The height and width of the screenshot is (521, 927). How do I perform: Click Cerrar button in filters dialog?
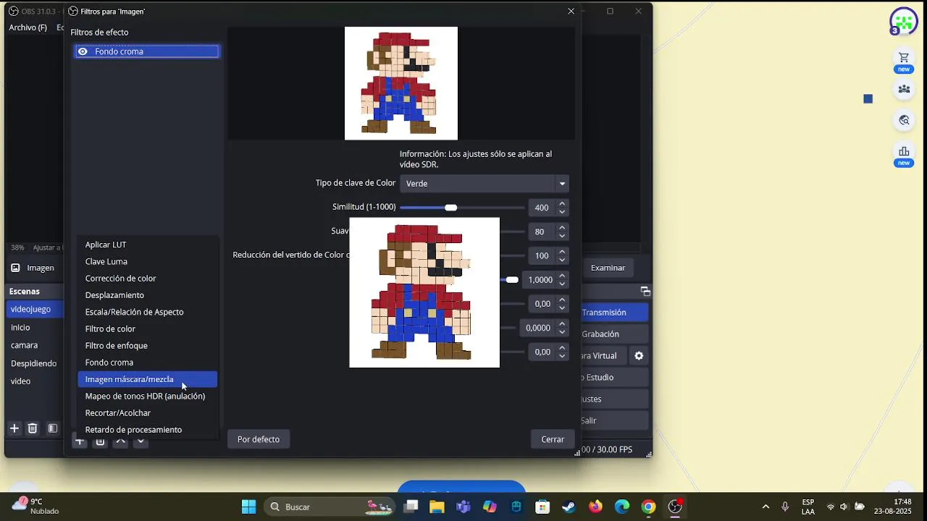tap(553, 439)
